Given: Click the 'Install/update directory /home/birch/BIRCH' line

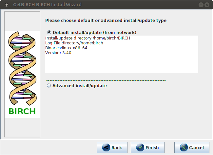Looking at the screenshot, I should click(87, 38).
